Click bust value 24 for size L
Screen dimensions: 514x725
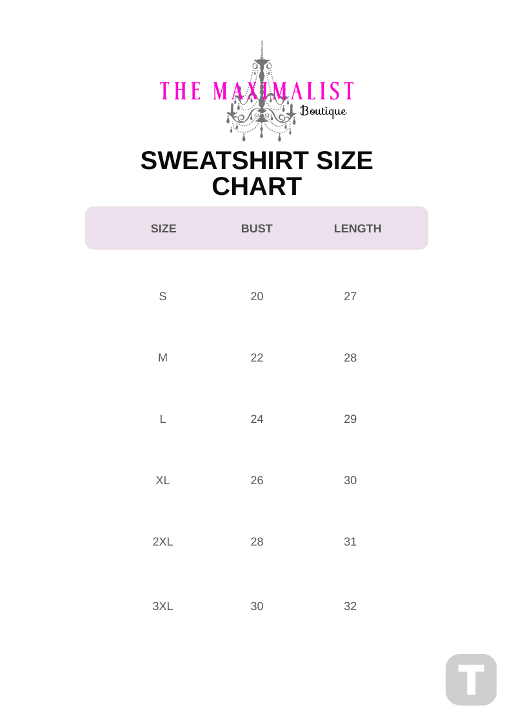coord(257,419)
